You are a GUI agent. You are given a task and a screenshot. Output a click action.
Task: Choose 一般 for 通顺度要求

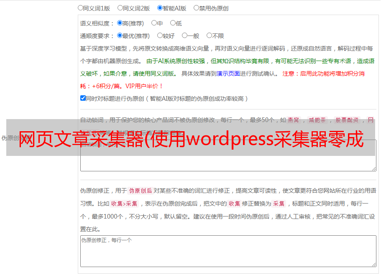click(184, 36)
